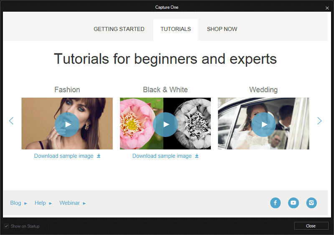Open the Instagram profile icon
Viewport: 334px width, 235px height.
tap(311, 203)
